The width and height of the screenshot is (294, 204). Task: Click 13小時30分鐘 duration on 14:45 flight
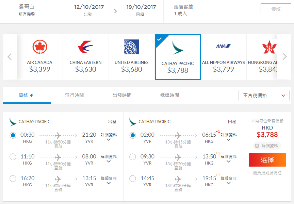(x=178, y=186)
